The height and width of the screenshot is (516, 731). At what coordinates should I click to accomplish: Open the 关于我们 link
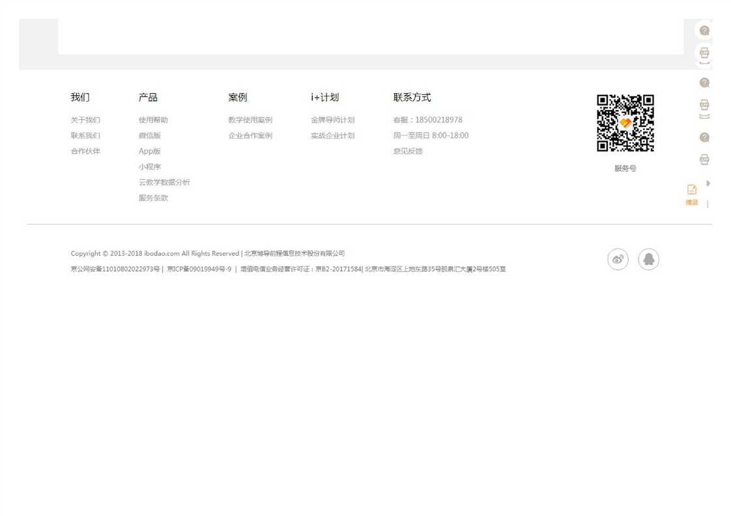(85, 120)
